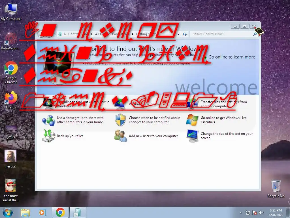This screenshot has width=290, height=218.
Task: Open the volume speaker tray icon
Action: click(x=261, y=213)
